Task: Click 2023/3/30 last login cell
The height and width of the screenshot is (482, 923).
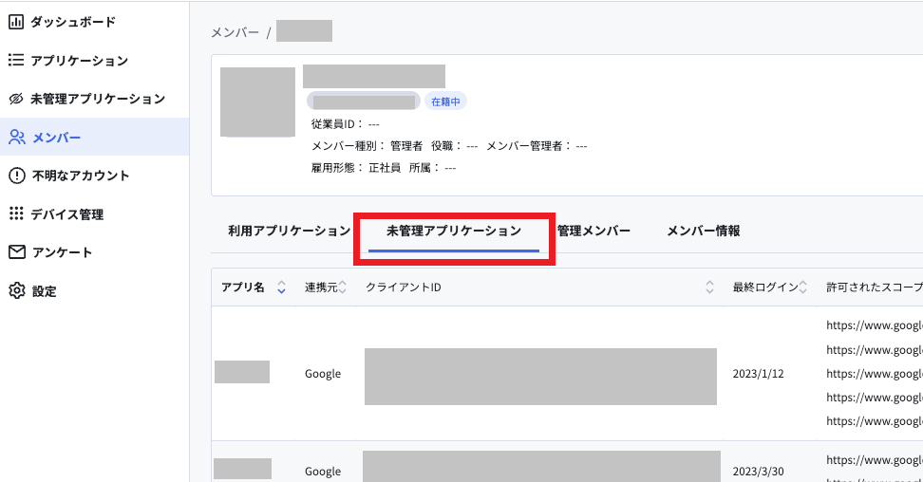Action: [758, 472]
